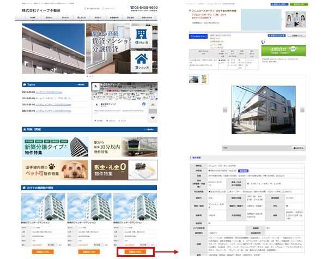Image resolution: width=327 pixels, height=259 pixels.
Task: Click the blue favorites button at the page top right
Action: pos(280,4)
